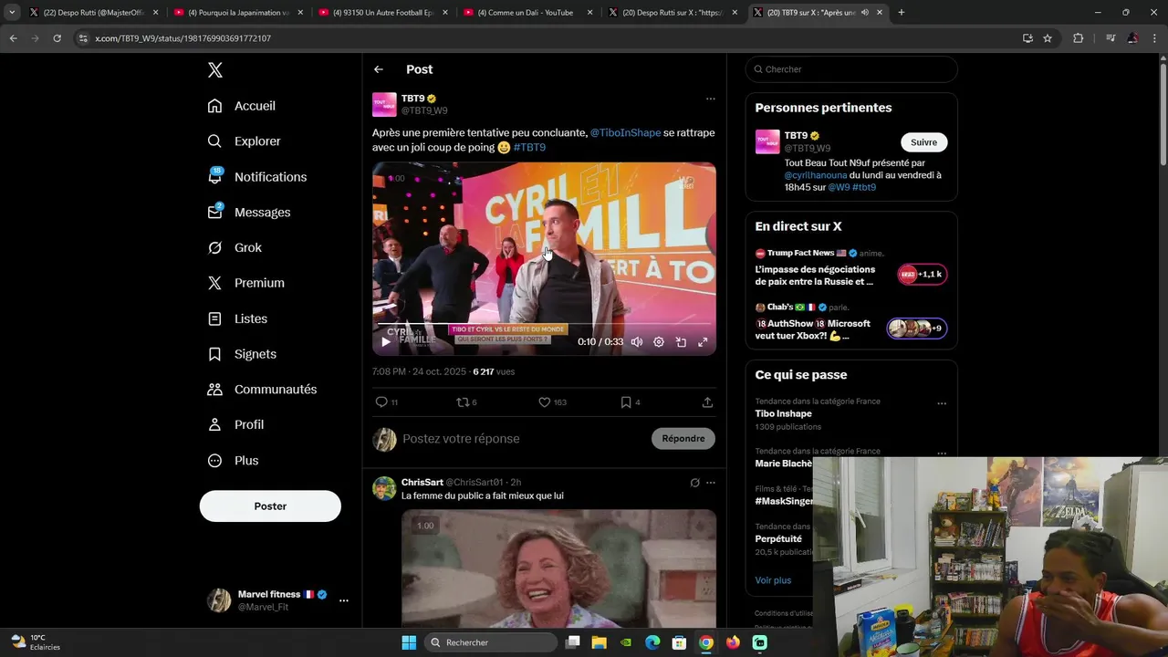Screen dimensions: 1168x657
Task: Go to Accueil in sidebar
Action: click(241, 106)
